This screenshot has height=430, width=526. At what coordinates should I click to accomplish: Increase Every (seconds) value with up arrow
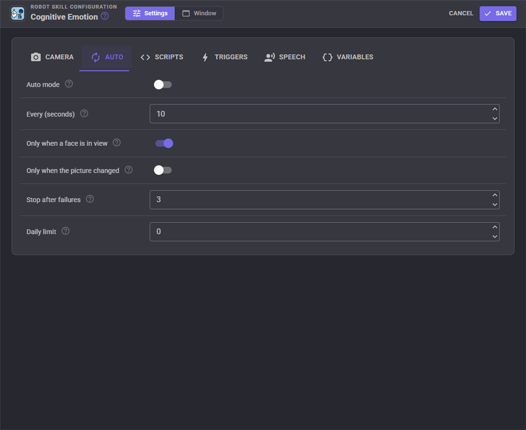[x=495, y=109]
